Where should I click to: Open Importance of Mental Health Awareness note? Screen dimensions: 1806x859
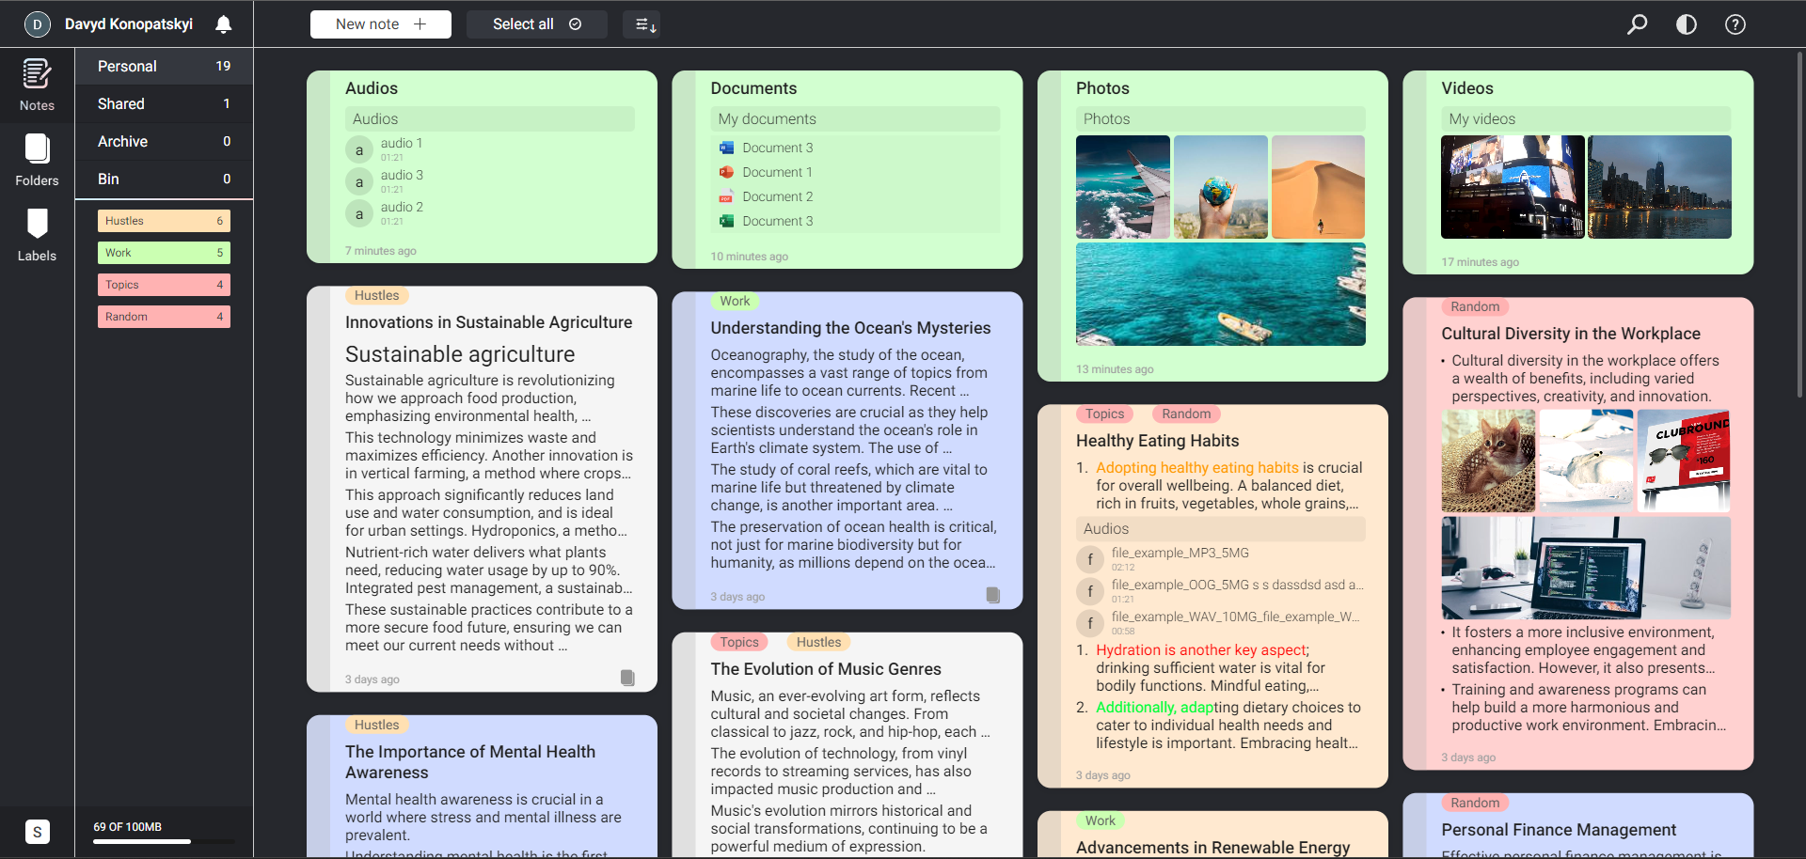click(470, 762)
